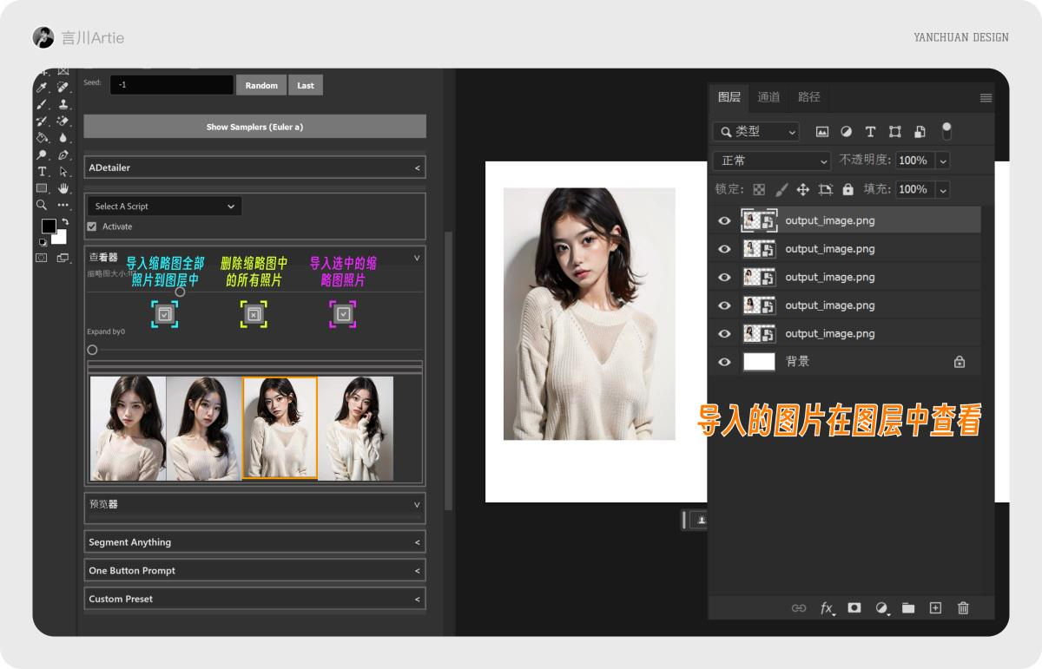Delete layer using the trash icon
Screen dimensions: 1042x669
point(962,608)
